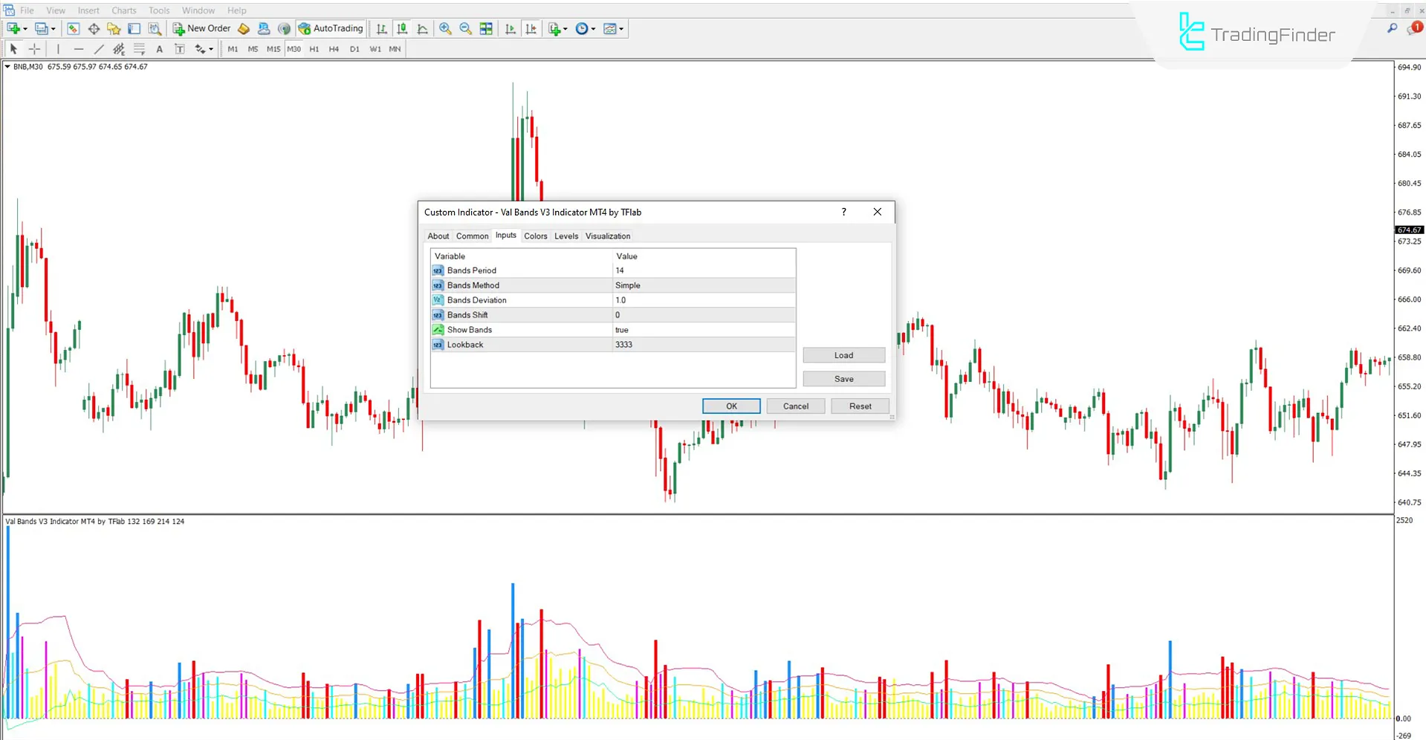The width and height of the screenshot is (1426, 740).
Task: Click the Load button
Action: (x=843, y=354)
